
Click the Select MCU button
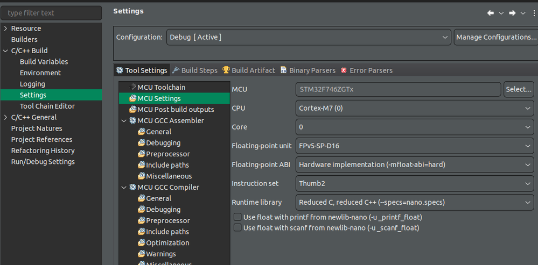pos(519,89)
